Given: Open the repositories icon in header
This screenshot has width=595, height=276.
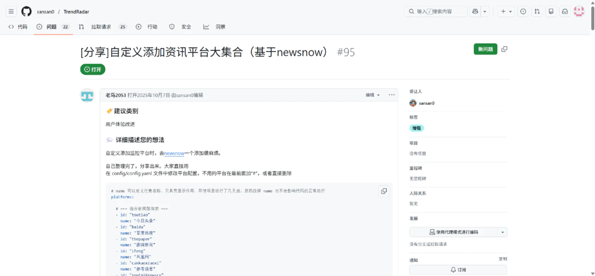Looking at the screenshot, I should pyautogui.click(x=551, y=11).
